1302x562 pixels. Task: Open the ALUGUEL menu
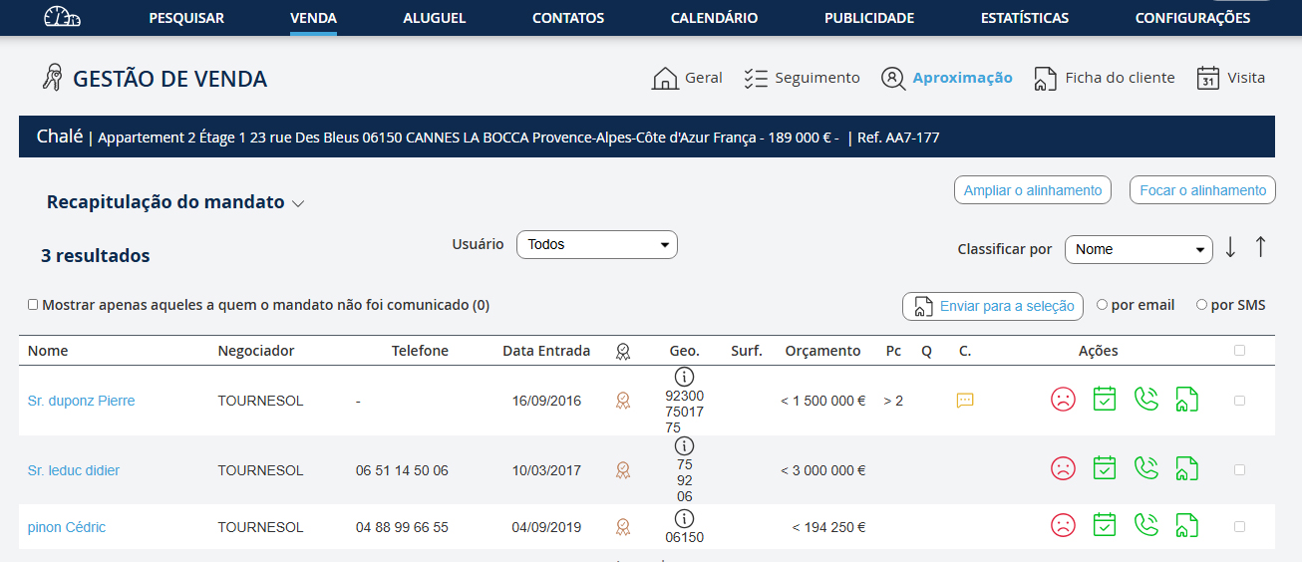[x=434, y=18]
